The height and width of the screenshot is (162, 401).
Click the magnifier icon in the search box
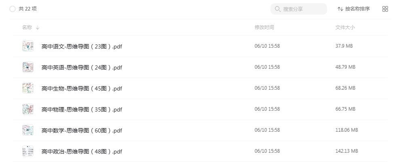[x=278, y=9]
